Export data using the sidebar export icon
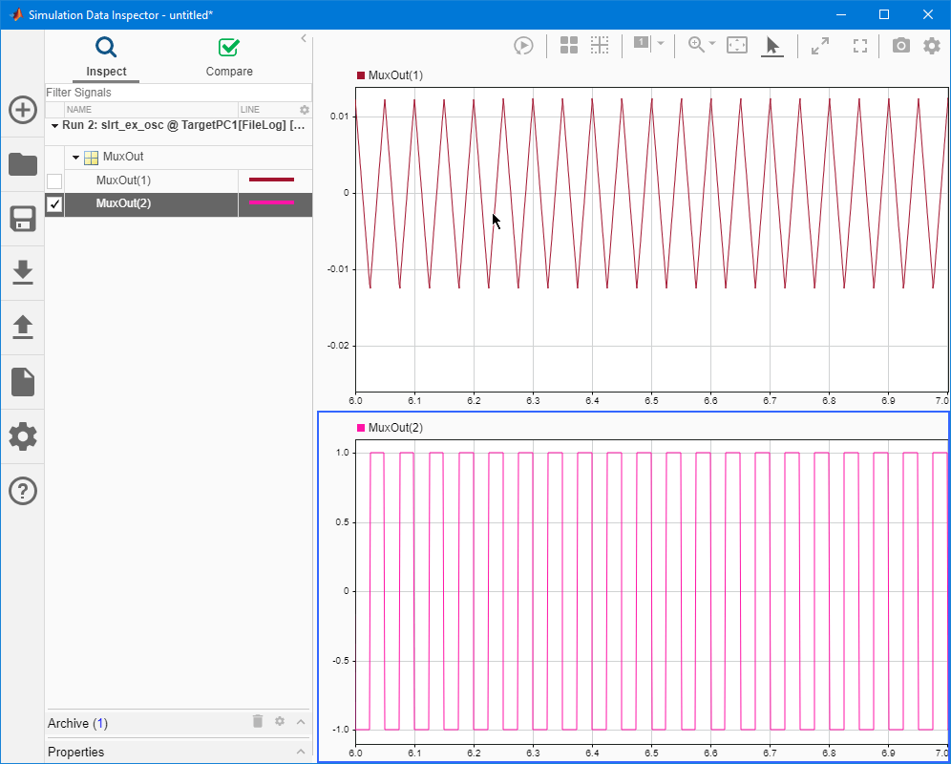Screen dimensions: 951x764 point(22,328)
